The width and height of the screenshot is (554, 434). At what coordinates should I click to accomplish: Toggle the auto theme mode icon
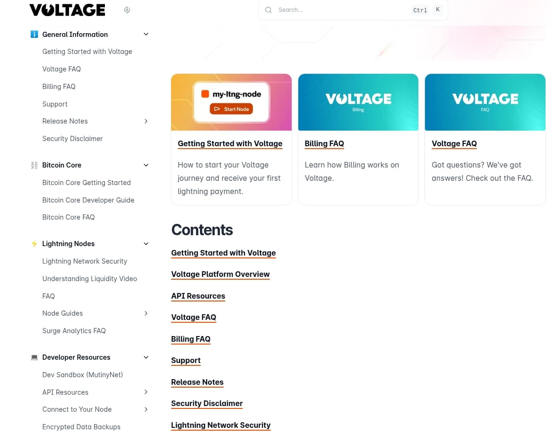click(x=127, y=10)
